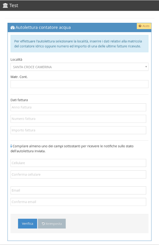Click the question mark help icon
Screen dimensions: 159x245
coord(140,26)
